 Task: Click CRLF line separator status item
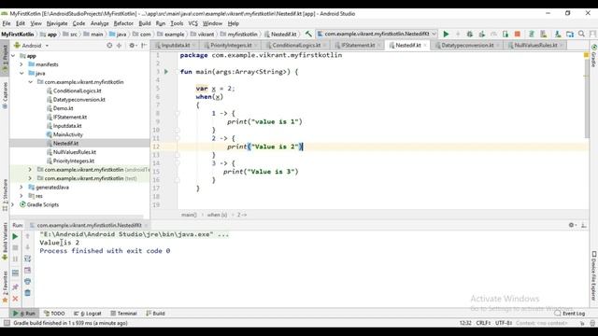point(483,323)
